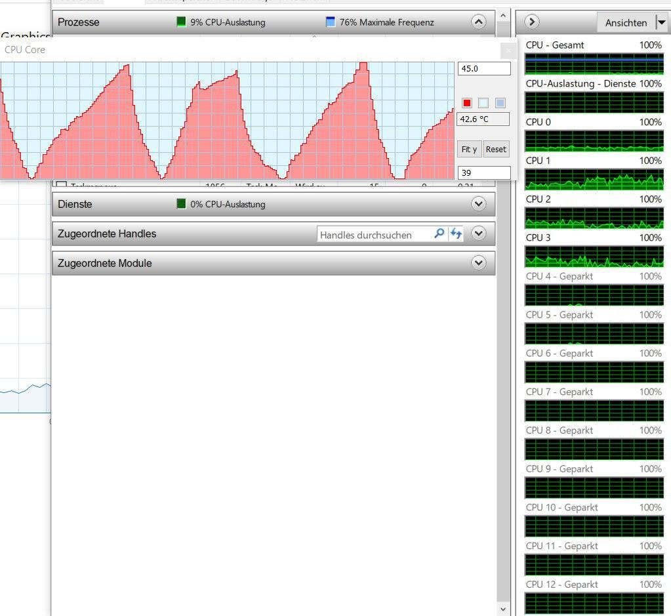The height and width of the screenshot is (616, 671).
Task: Click the scrollbar up arrow of process pane
Action: [x=503, y=16]
